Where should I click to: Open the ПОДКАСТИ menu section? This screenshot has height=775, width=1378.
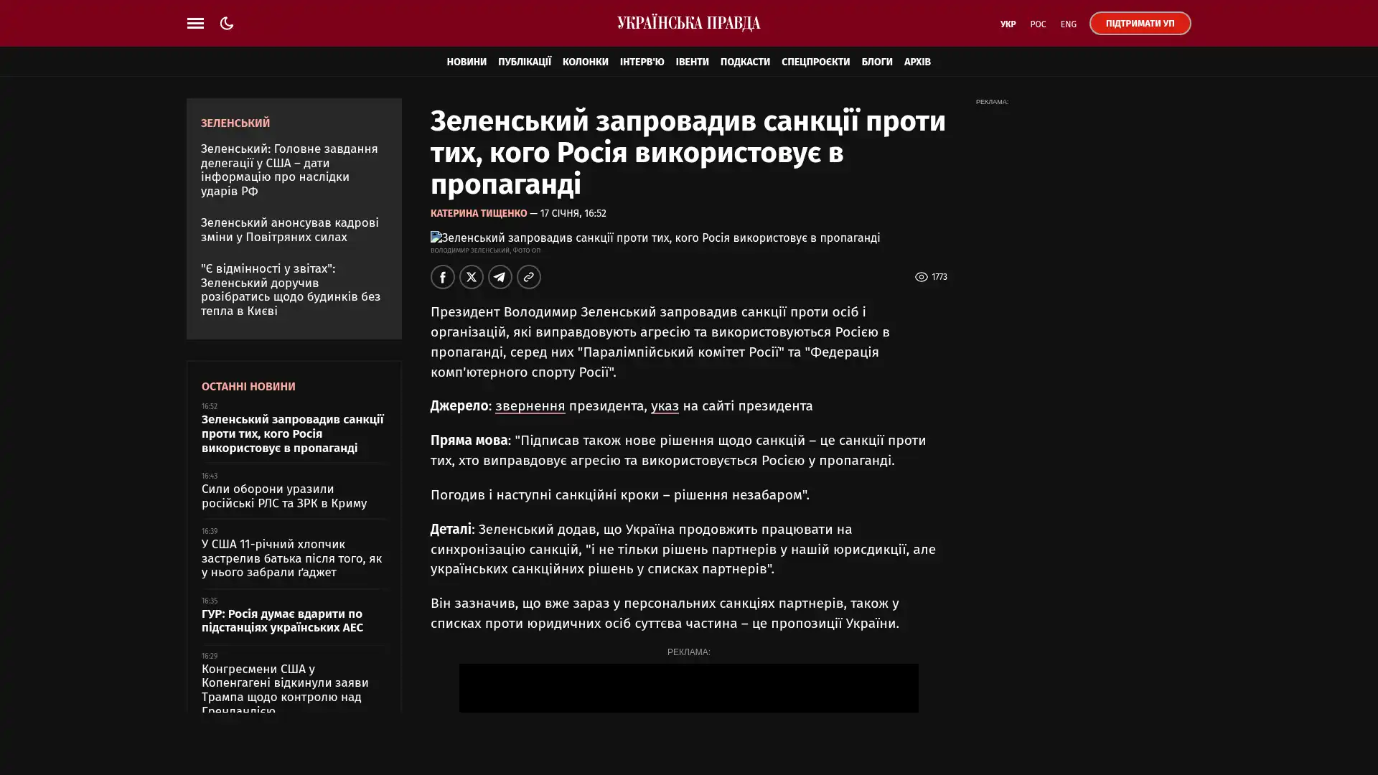744,62
